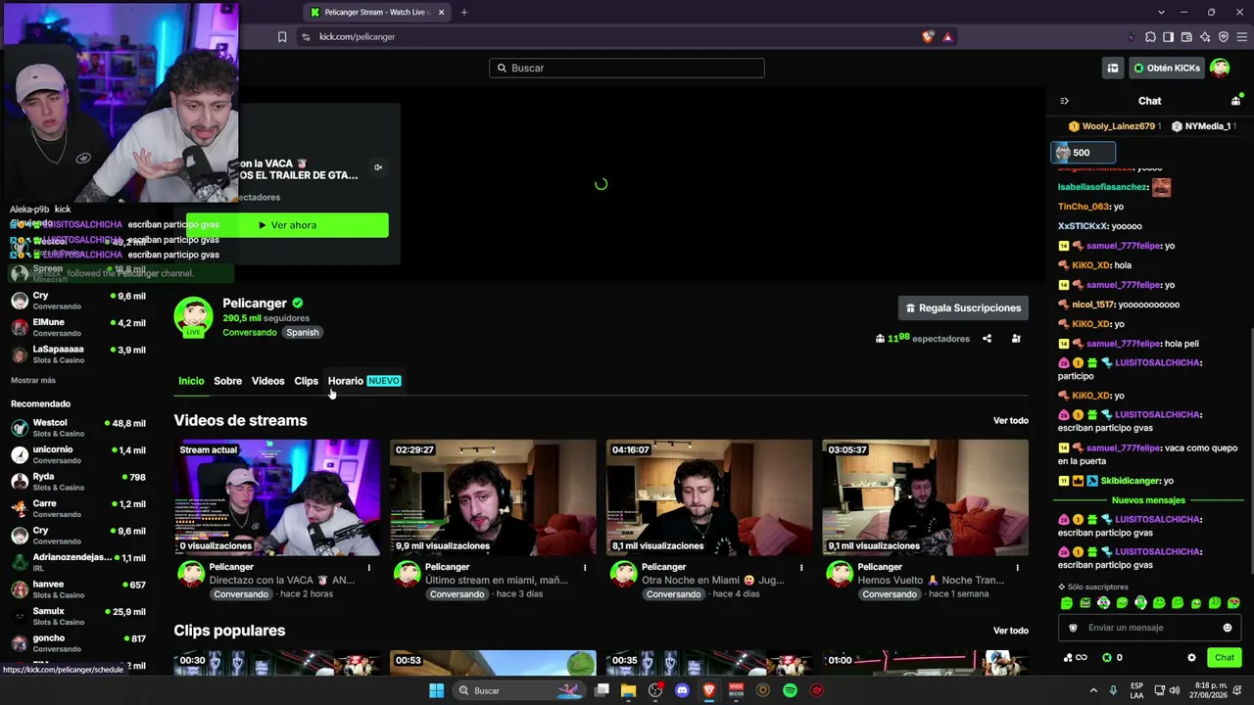Open options menu for Directazo con la VACA video
This screenshot has height=705, width=1254.
369,568
